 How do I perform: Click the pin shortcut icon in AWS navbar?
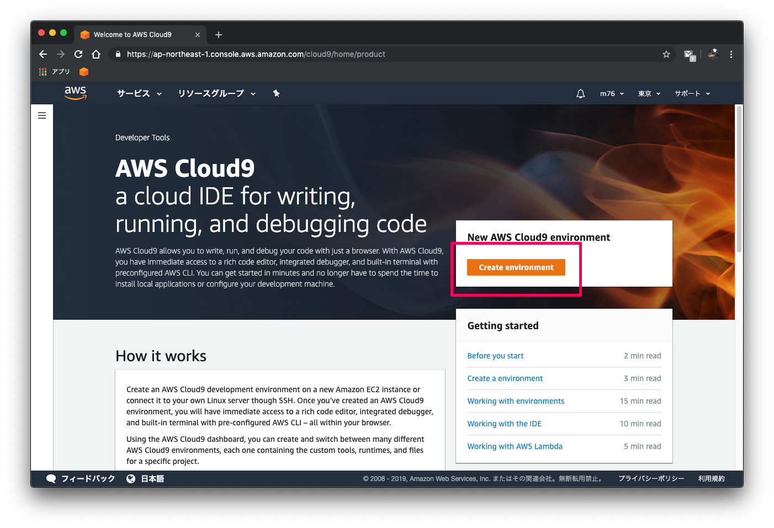[x=277, y=93]
